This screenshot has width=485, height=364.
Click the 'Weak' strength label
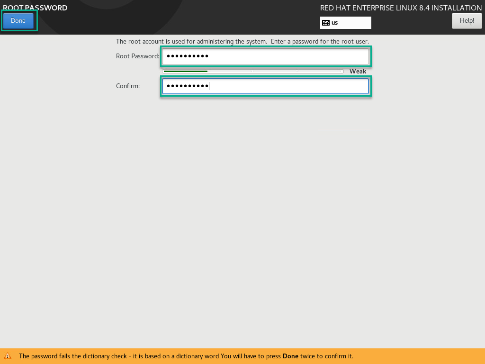[x=358, y=71]
